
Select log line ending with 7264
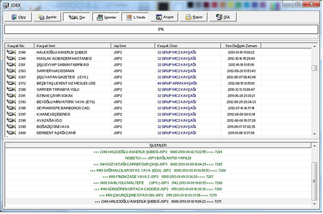[x=158, y=152]
